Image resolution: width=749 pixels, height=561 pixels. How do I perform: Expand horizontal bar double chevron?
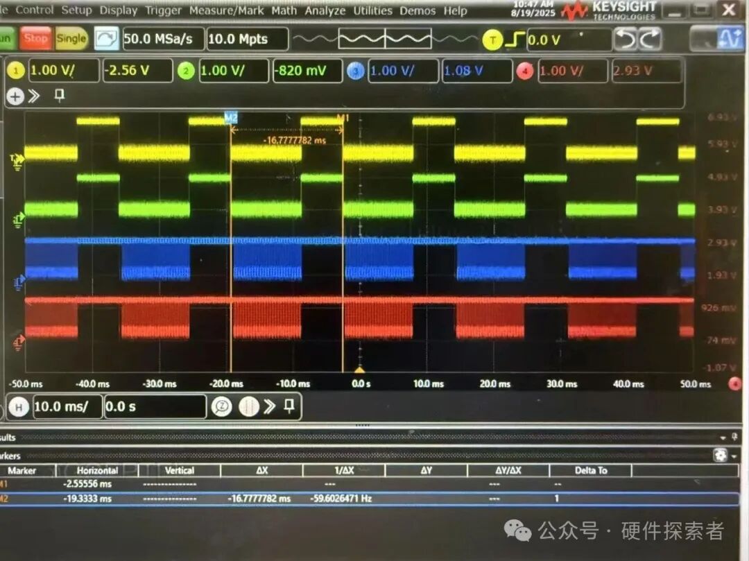pyautogui.click(x=270, y=406)
